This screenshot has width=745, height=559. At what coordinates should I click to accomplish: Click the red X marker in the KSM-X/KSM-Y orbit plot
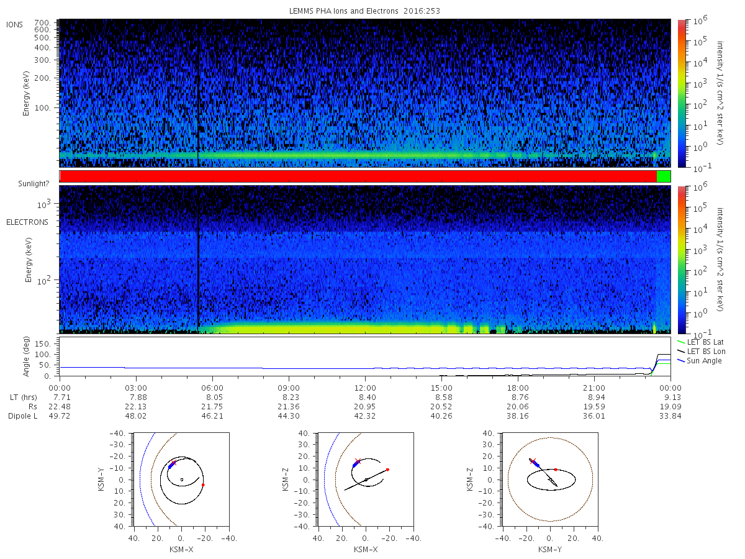(174, 462)
